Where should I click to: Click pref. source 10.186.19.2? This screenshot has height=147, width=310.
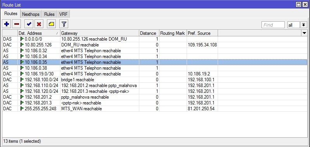pos(199,74)
